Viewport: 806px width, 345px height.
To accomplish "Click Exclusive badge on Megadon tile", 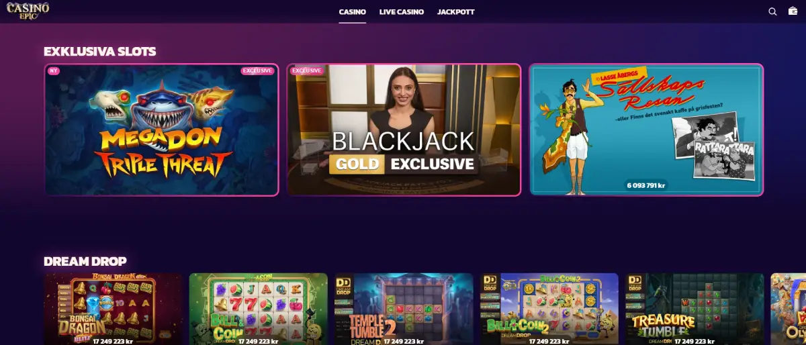I will [257, 70].
